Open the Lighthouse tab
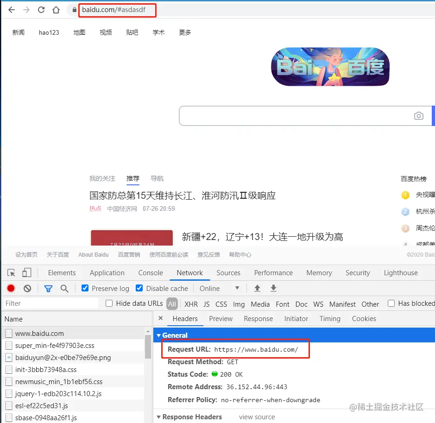Screen dimensions: 435x423 [401, 273]
